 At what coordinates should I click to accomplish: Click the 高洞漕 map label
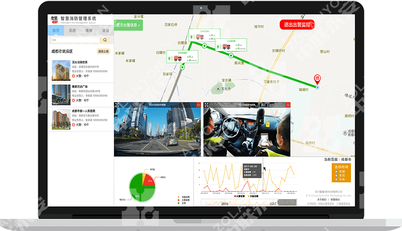(239, 63)
